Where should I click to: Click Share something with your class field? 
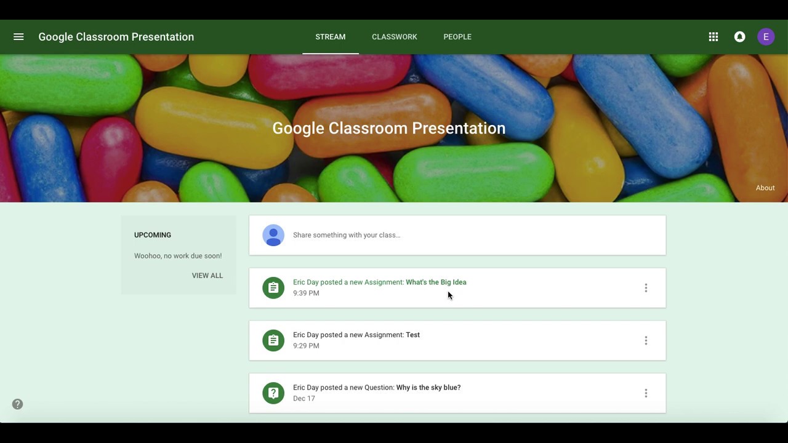[x=457, y=235]
